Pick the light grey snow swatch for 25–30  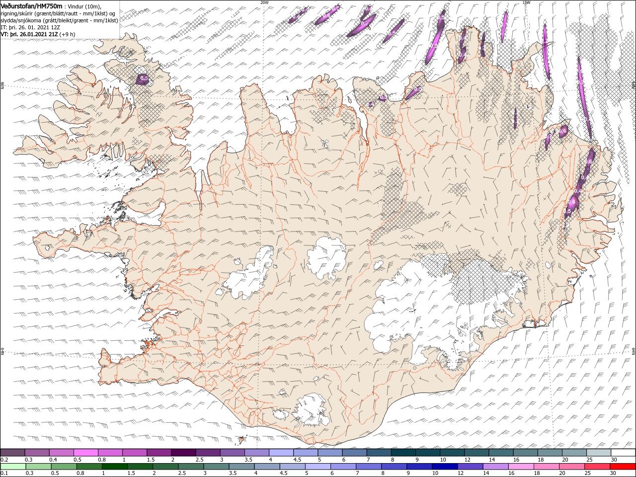click(x=598, y=453)
